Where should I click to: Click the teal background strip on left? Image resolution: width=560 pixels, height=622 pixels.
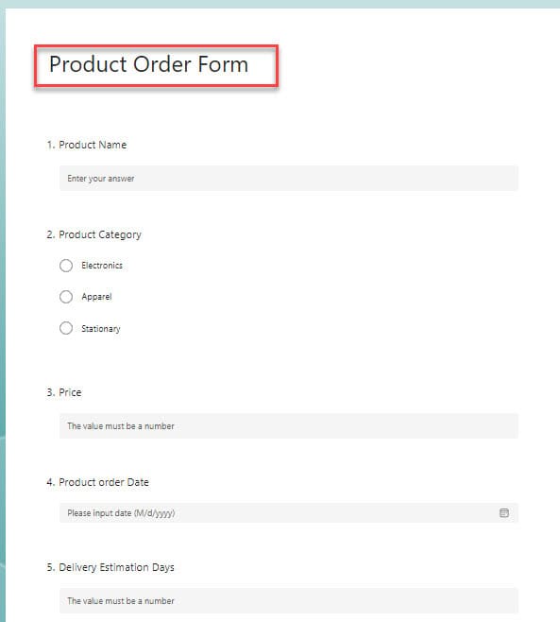pos(3,318)
